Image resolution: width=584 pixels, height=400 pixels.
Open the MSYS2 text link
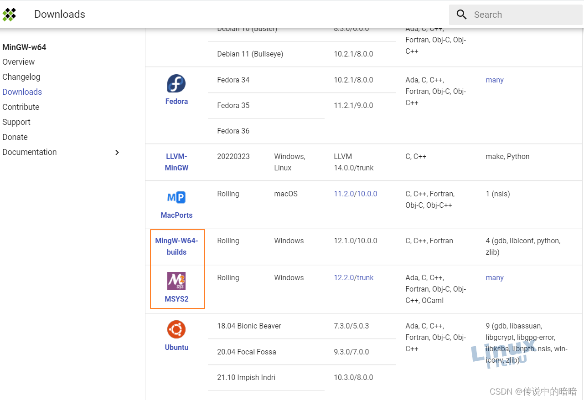click(x=176, y=299)
